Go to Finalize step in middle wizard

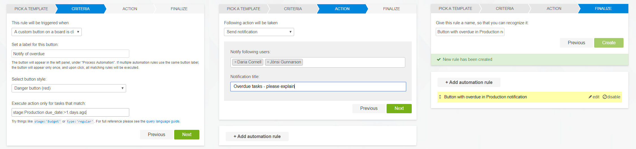(391, 9)
